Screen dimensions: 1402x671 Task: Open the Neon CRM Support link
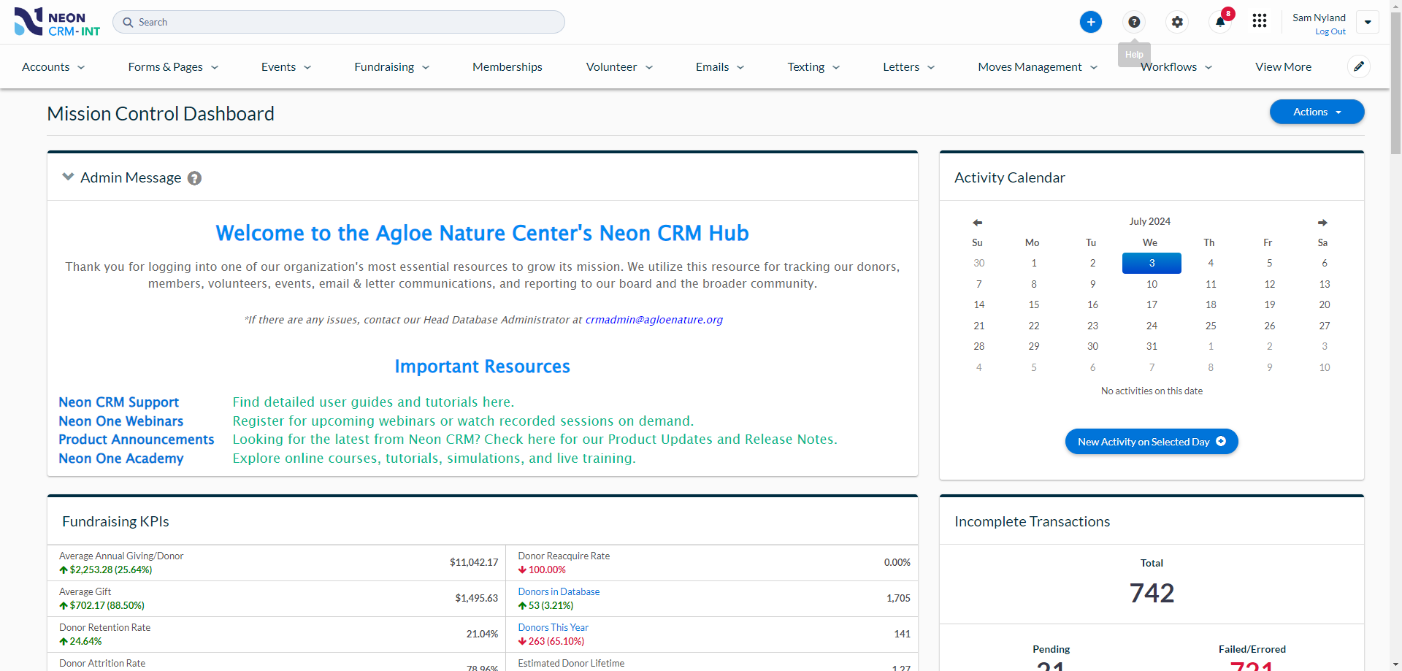point(118,402)
